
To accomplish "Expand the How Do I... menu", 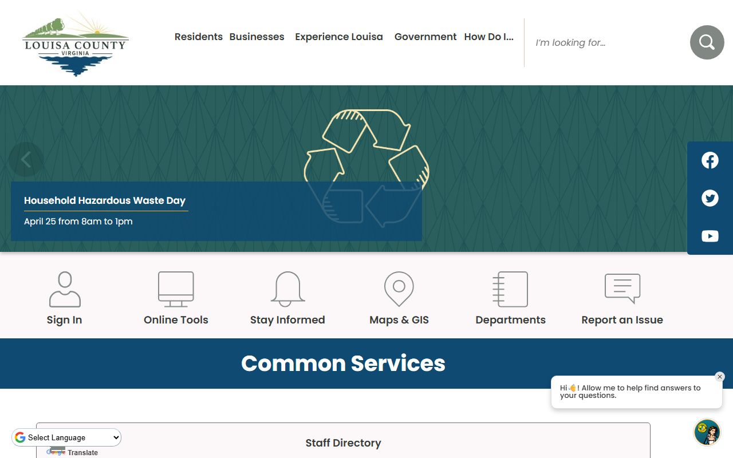I will click(488, 37).
